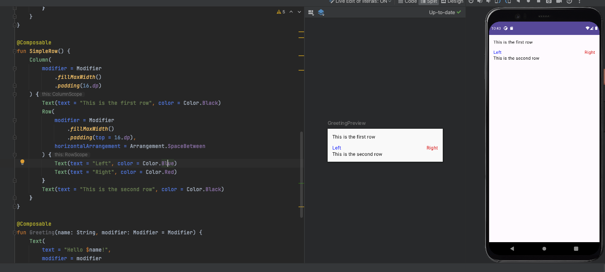
Task: Click the preview card showing GreetingPreview
Action: coord(385,145)
